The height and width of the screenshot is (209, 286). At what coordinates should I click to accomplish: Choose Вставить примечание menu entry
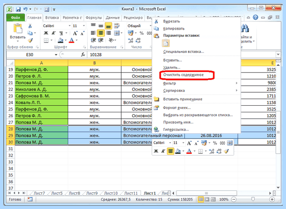pyautogui.click(x=183, y=99)
